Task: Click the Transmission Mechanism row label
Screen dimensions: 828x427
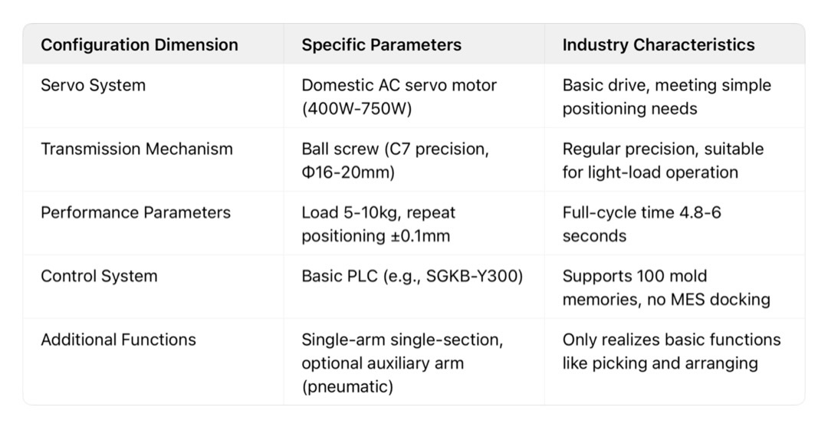Action: tap(136, 149)
